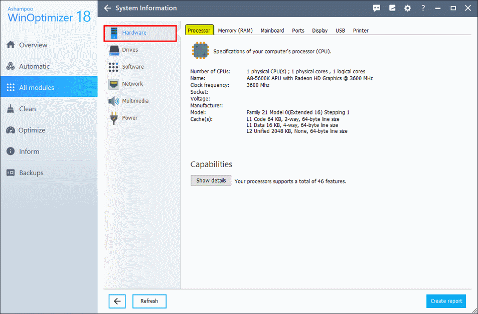The width and height of the screenshot is (478, 314).
Task: Click the Hardware tower icon
Action: point(114,33)
